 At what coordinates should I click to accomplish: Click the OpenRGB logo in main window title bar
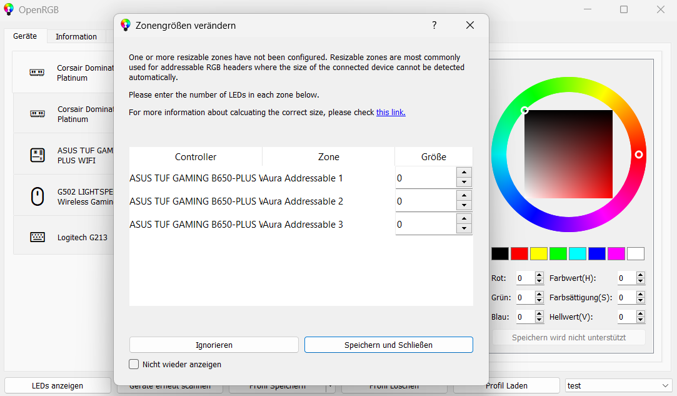(9, 9)
